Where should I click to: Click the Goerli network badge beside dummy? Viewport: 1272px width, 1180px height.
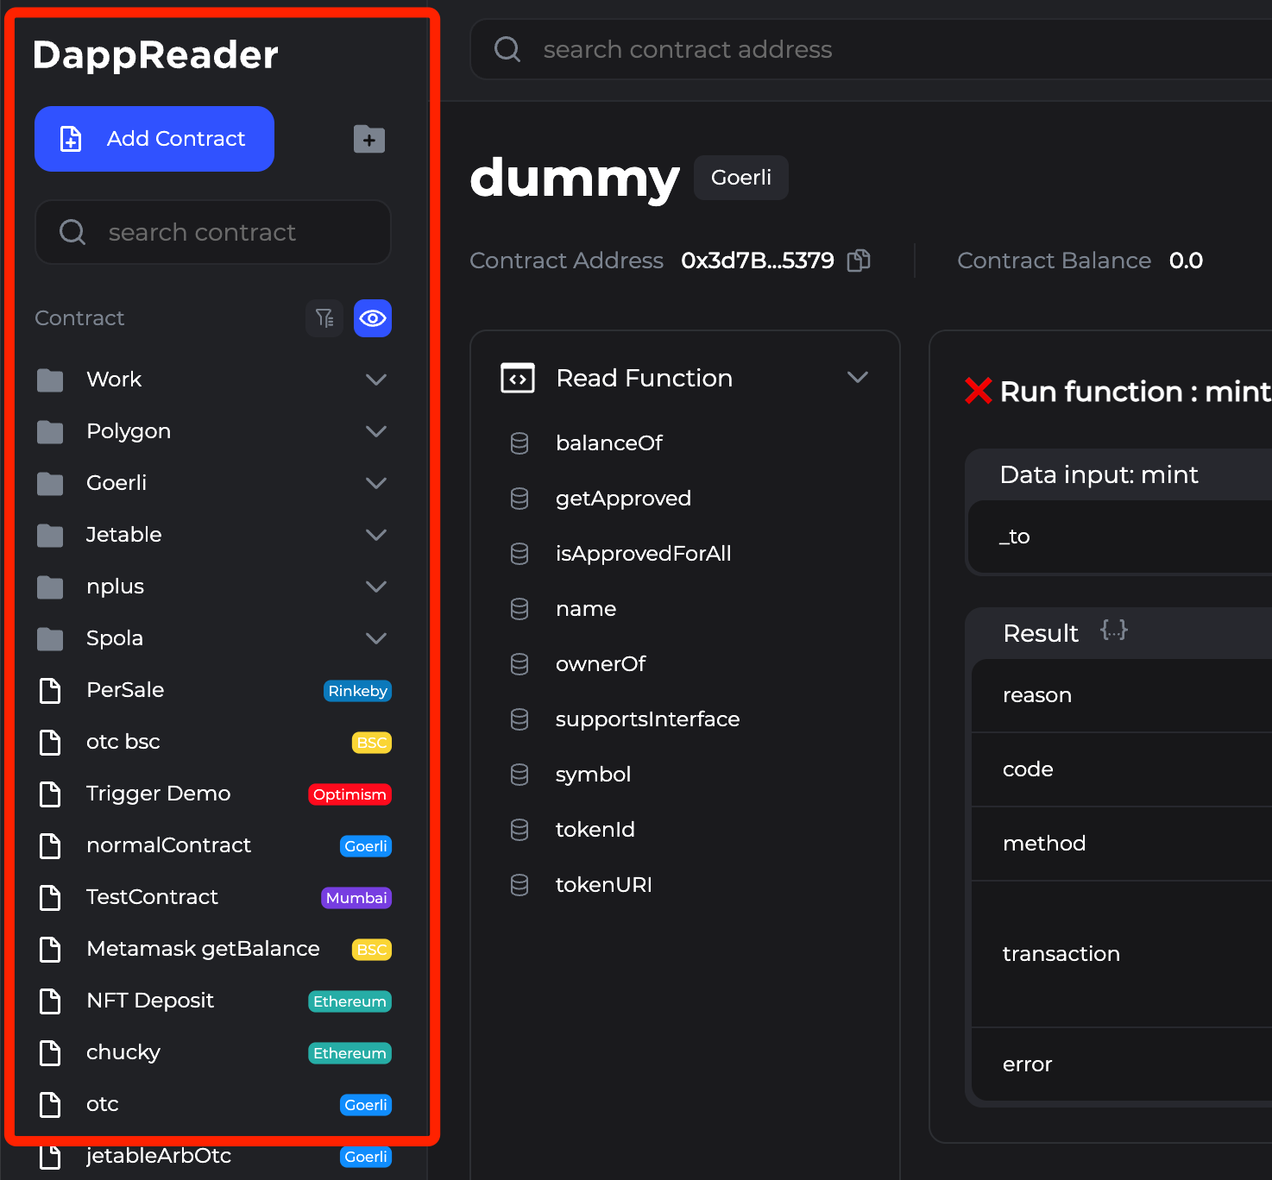click(x=741, y=178)
